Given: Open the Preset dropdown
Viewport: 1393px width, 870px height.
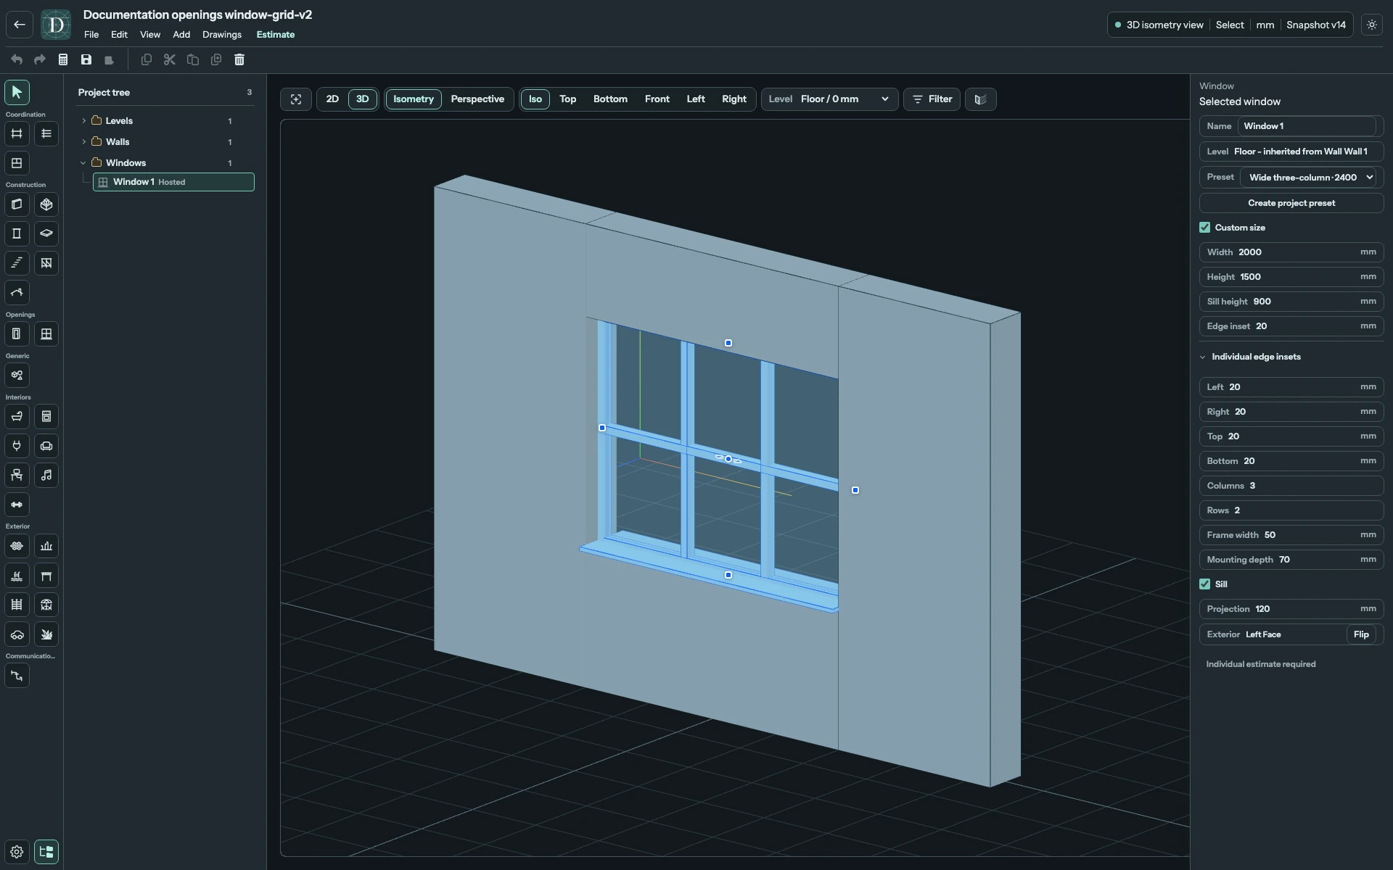Looking at the screenshot, I should [1308, 178].
